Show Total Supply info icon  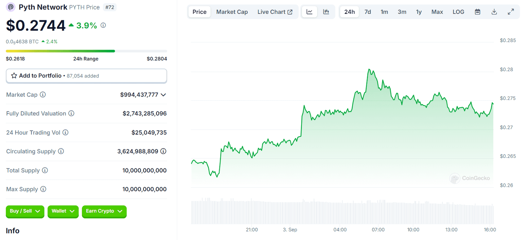(x=45, y=170)
